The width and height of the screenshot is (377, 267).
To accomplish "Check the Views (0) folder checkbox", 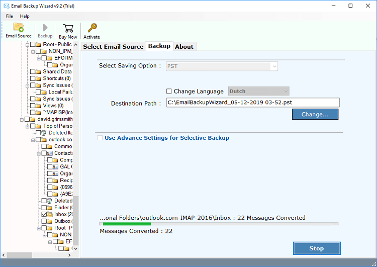I will click(x=33, y=106).
